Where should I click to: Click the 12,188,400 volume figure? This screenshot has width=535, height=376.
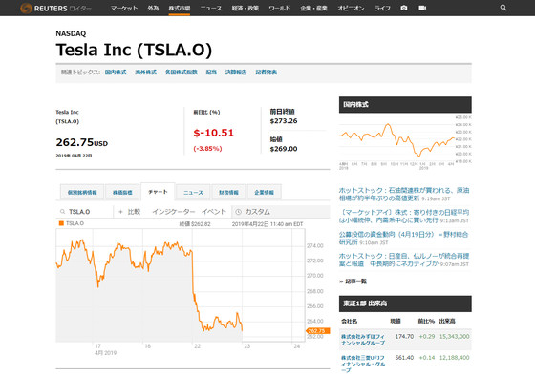click(x=454, y=358)
